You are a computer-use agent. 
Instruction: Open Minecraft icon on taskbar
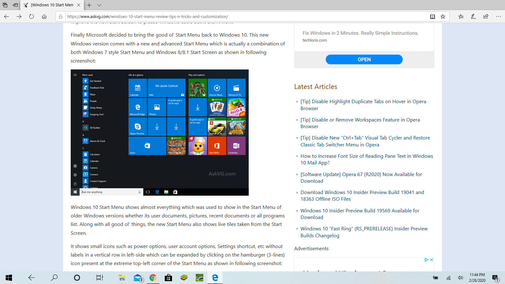coord(199,278)
